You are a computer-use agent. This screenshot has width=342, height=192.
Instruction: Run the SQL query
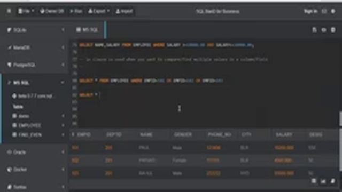coord(76,11)
